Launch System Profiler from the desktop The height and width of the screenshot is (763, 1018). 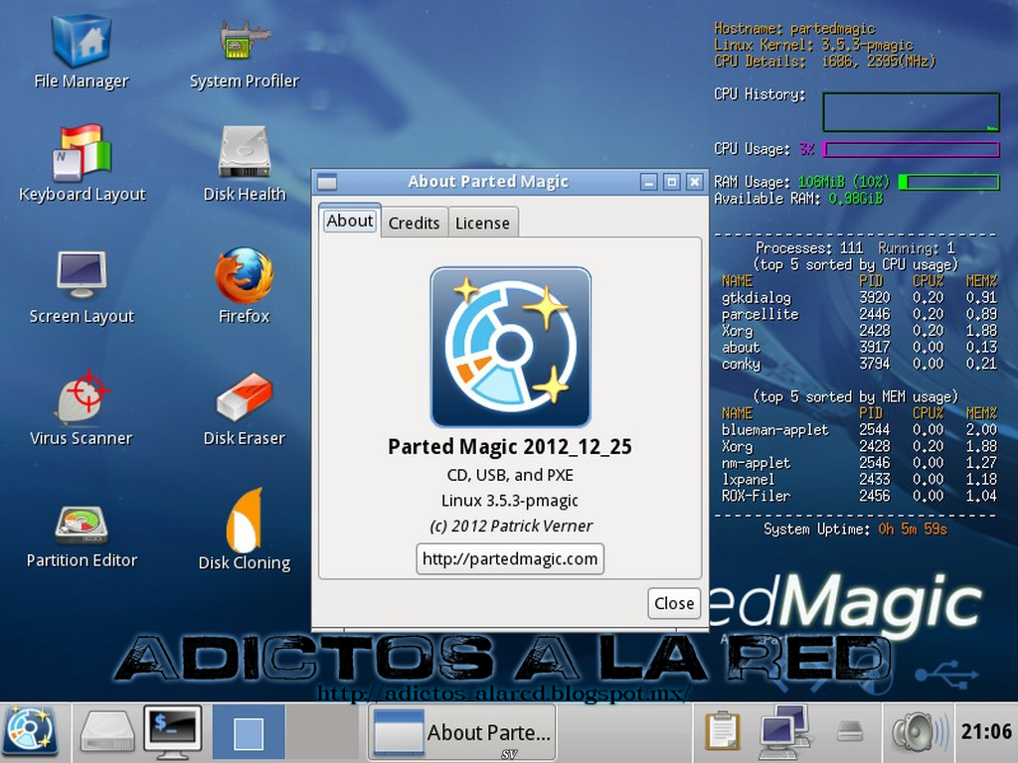[x=245, y=54]
